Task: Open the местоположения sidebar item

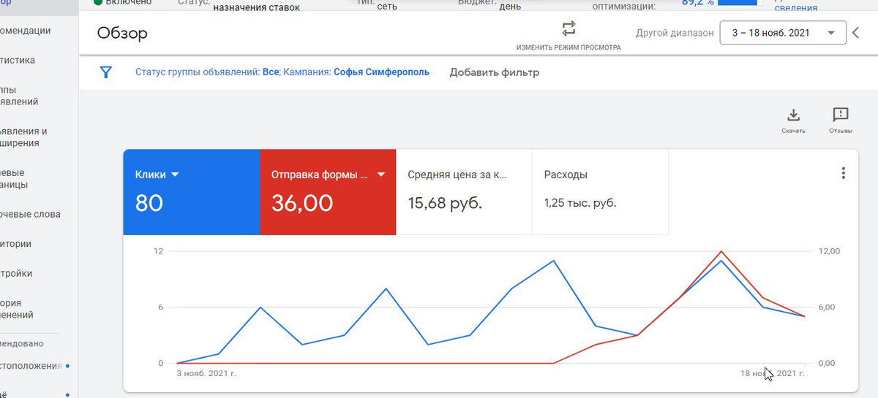Action: coord(31,365)
